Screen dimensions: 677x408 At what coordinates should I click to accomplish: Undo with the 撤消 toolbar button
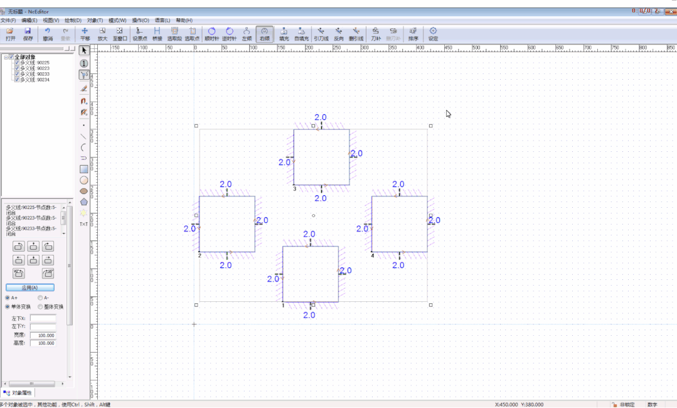(x=48, y=34)
